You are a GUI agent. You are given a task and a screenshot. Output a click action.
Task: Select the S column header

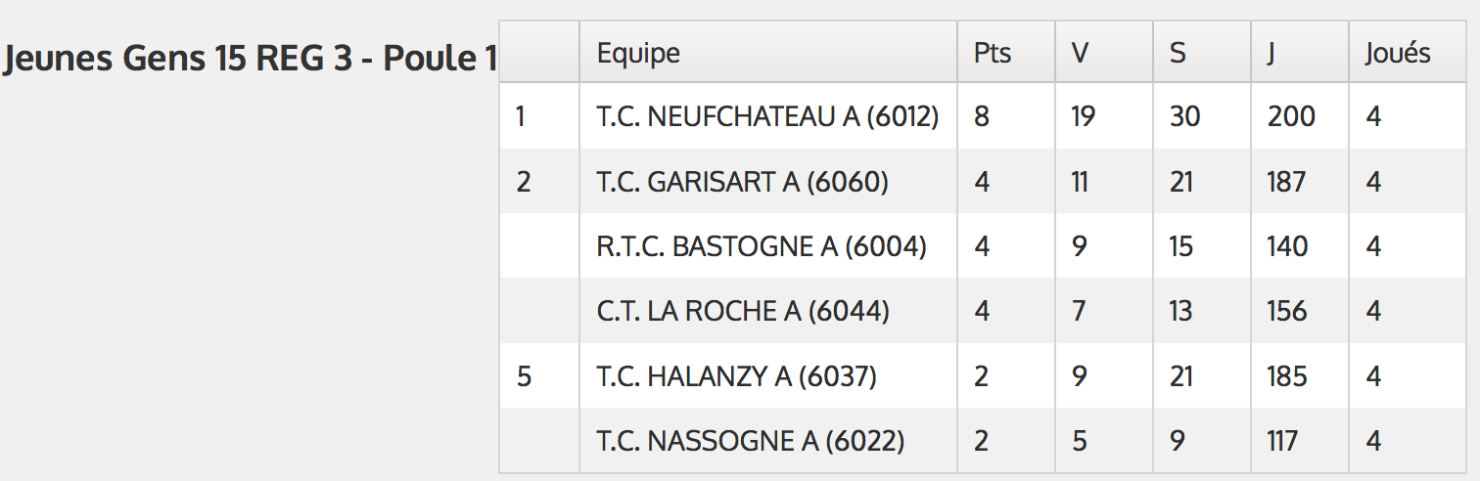pos(1202,52)
